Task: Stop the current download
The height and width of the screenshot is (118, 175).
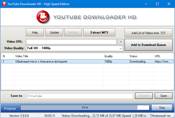Action: coord(162,108)
